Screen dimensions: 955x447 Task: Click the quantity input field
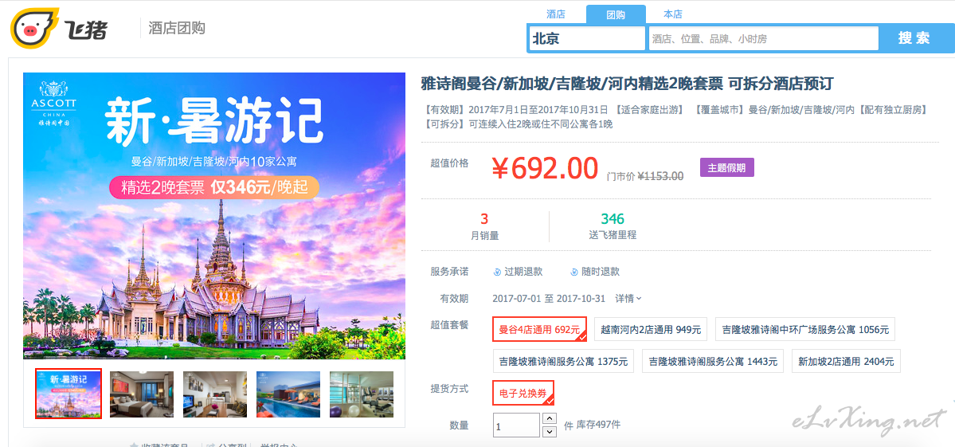tap(516, 425)
